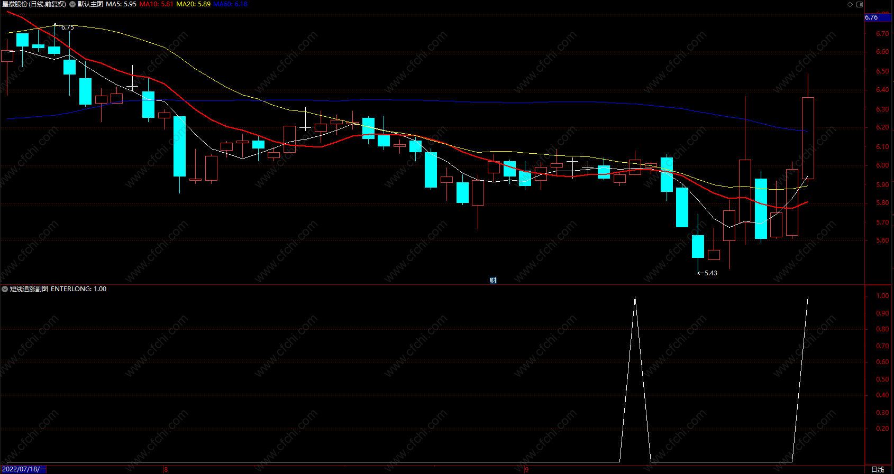Click the first ENTERLONG signal spike peak
The width and height of the screenshot is (894, 474).
click(635, 297)
